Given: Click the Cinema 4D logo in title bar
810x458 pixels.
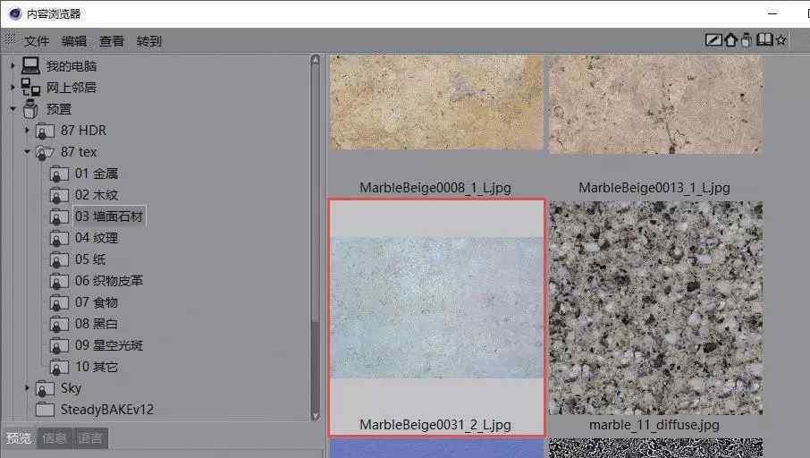Looking at the screenshot, I should click(14, 13).
